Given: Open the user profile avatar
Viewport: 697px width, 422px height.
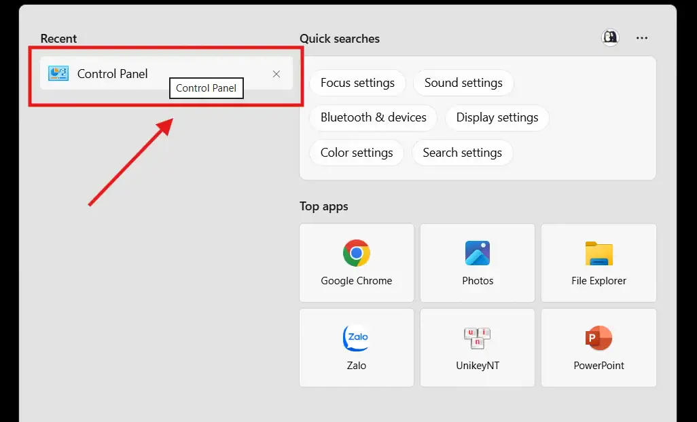Looking at the screenshot, I should click(610, 38).
